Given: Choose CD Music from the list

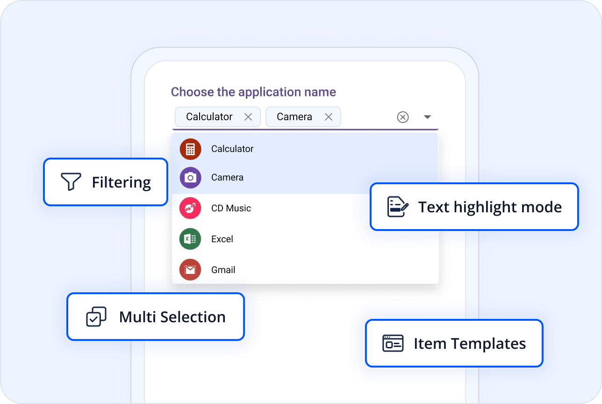Looking at the screenshot, I should coord(231,208).
